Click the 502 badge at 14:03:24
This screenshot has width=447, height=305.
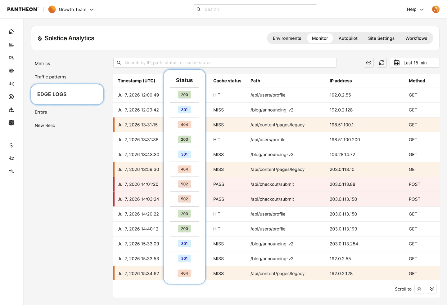point(184,199)
